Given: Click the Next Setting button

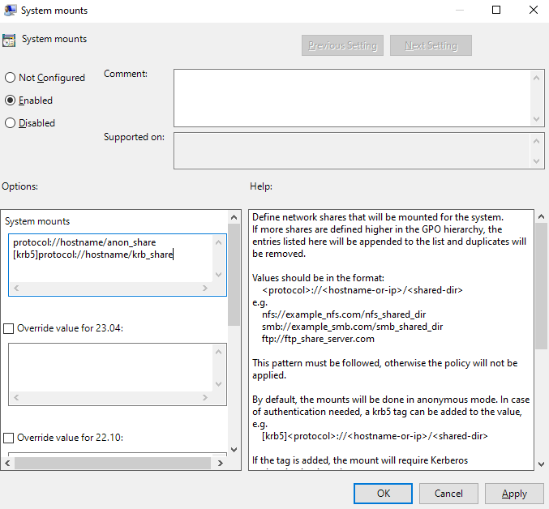Looking at the screenshot, I should coord(431,45).
